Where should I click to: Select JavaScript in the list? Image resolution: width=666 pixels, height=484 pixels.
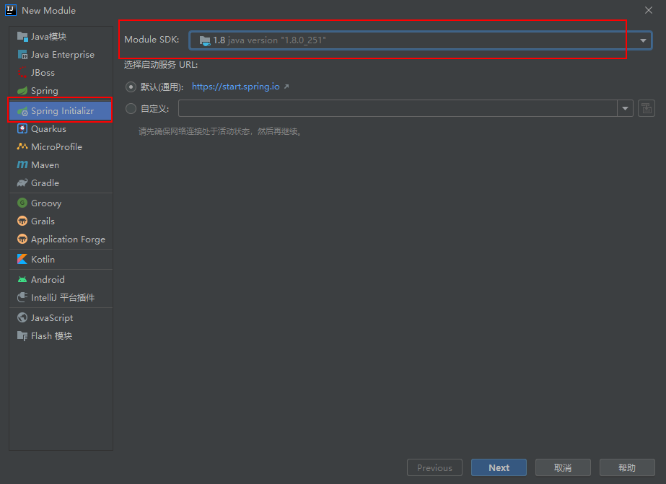click(61, 317)
